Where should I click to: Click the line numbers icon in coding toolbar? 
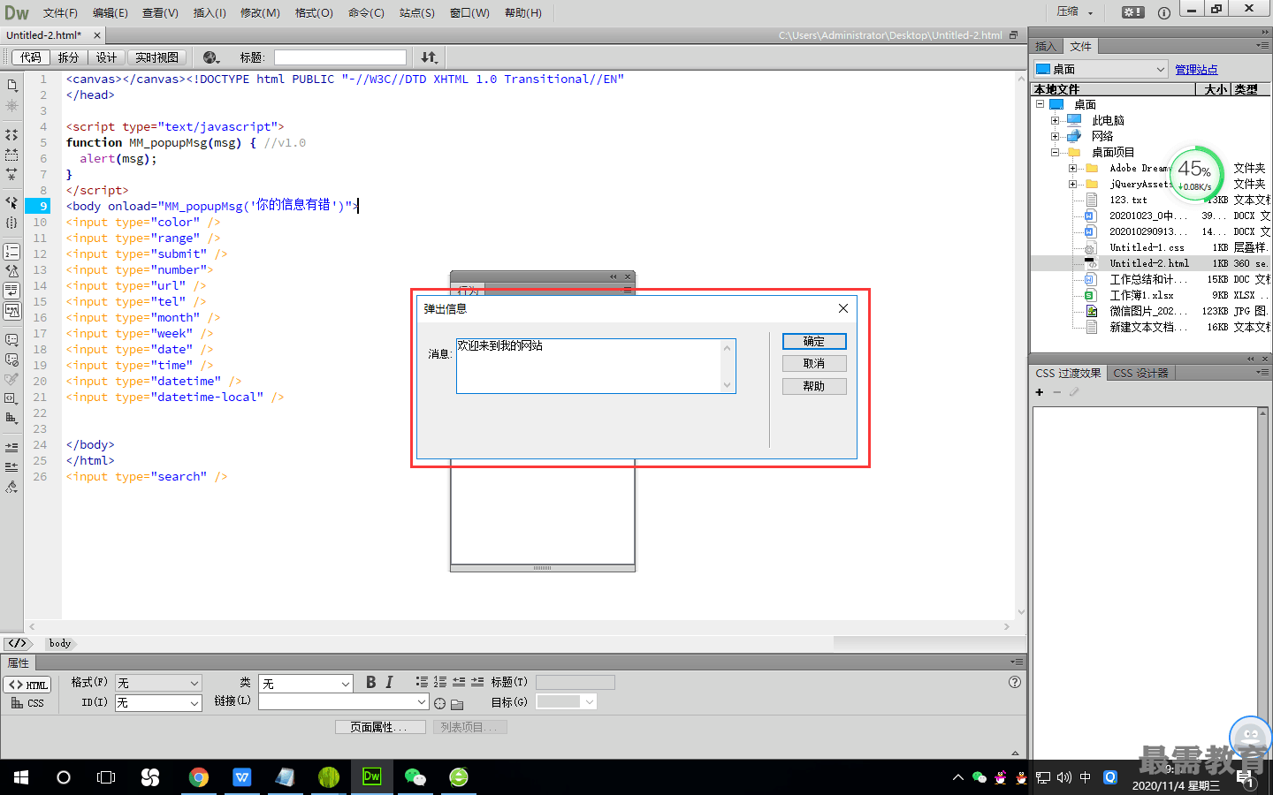(x=11, y=252)
